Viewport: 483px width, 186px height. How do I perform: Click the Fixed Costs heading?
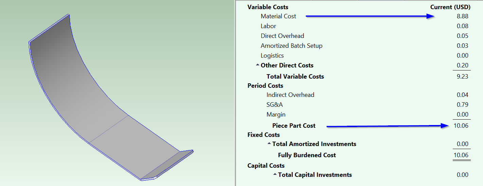(263, 135)
